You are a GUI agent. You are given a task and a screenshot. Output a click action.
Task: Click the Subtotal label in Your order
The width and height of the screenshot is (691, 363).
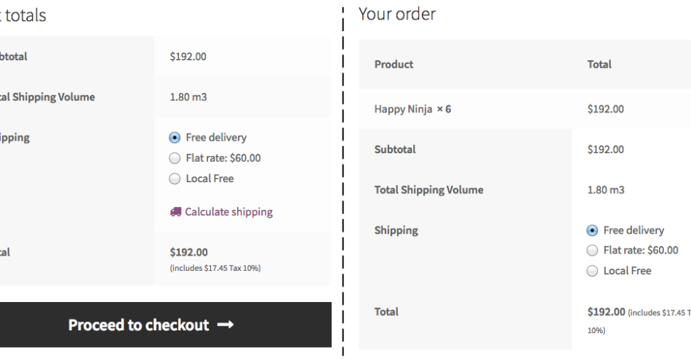pos(395,150)
